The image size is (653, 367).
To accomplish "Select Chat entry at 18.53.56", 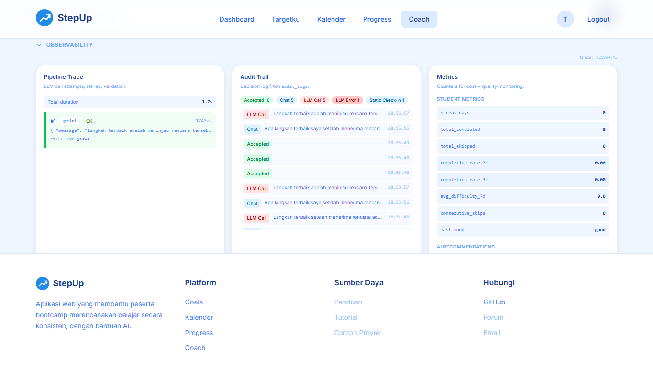I will point(326,203).
